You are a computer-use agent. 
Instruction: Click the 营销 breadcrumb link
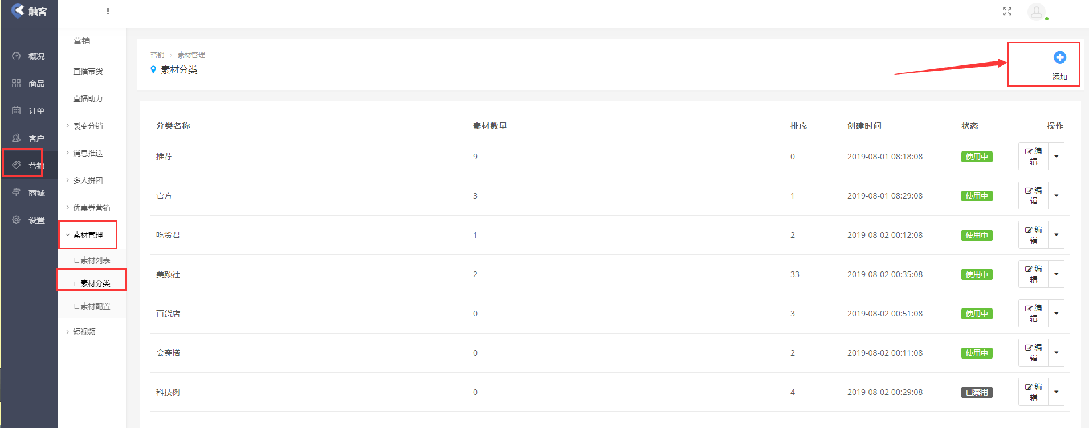tap(157, 55)
